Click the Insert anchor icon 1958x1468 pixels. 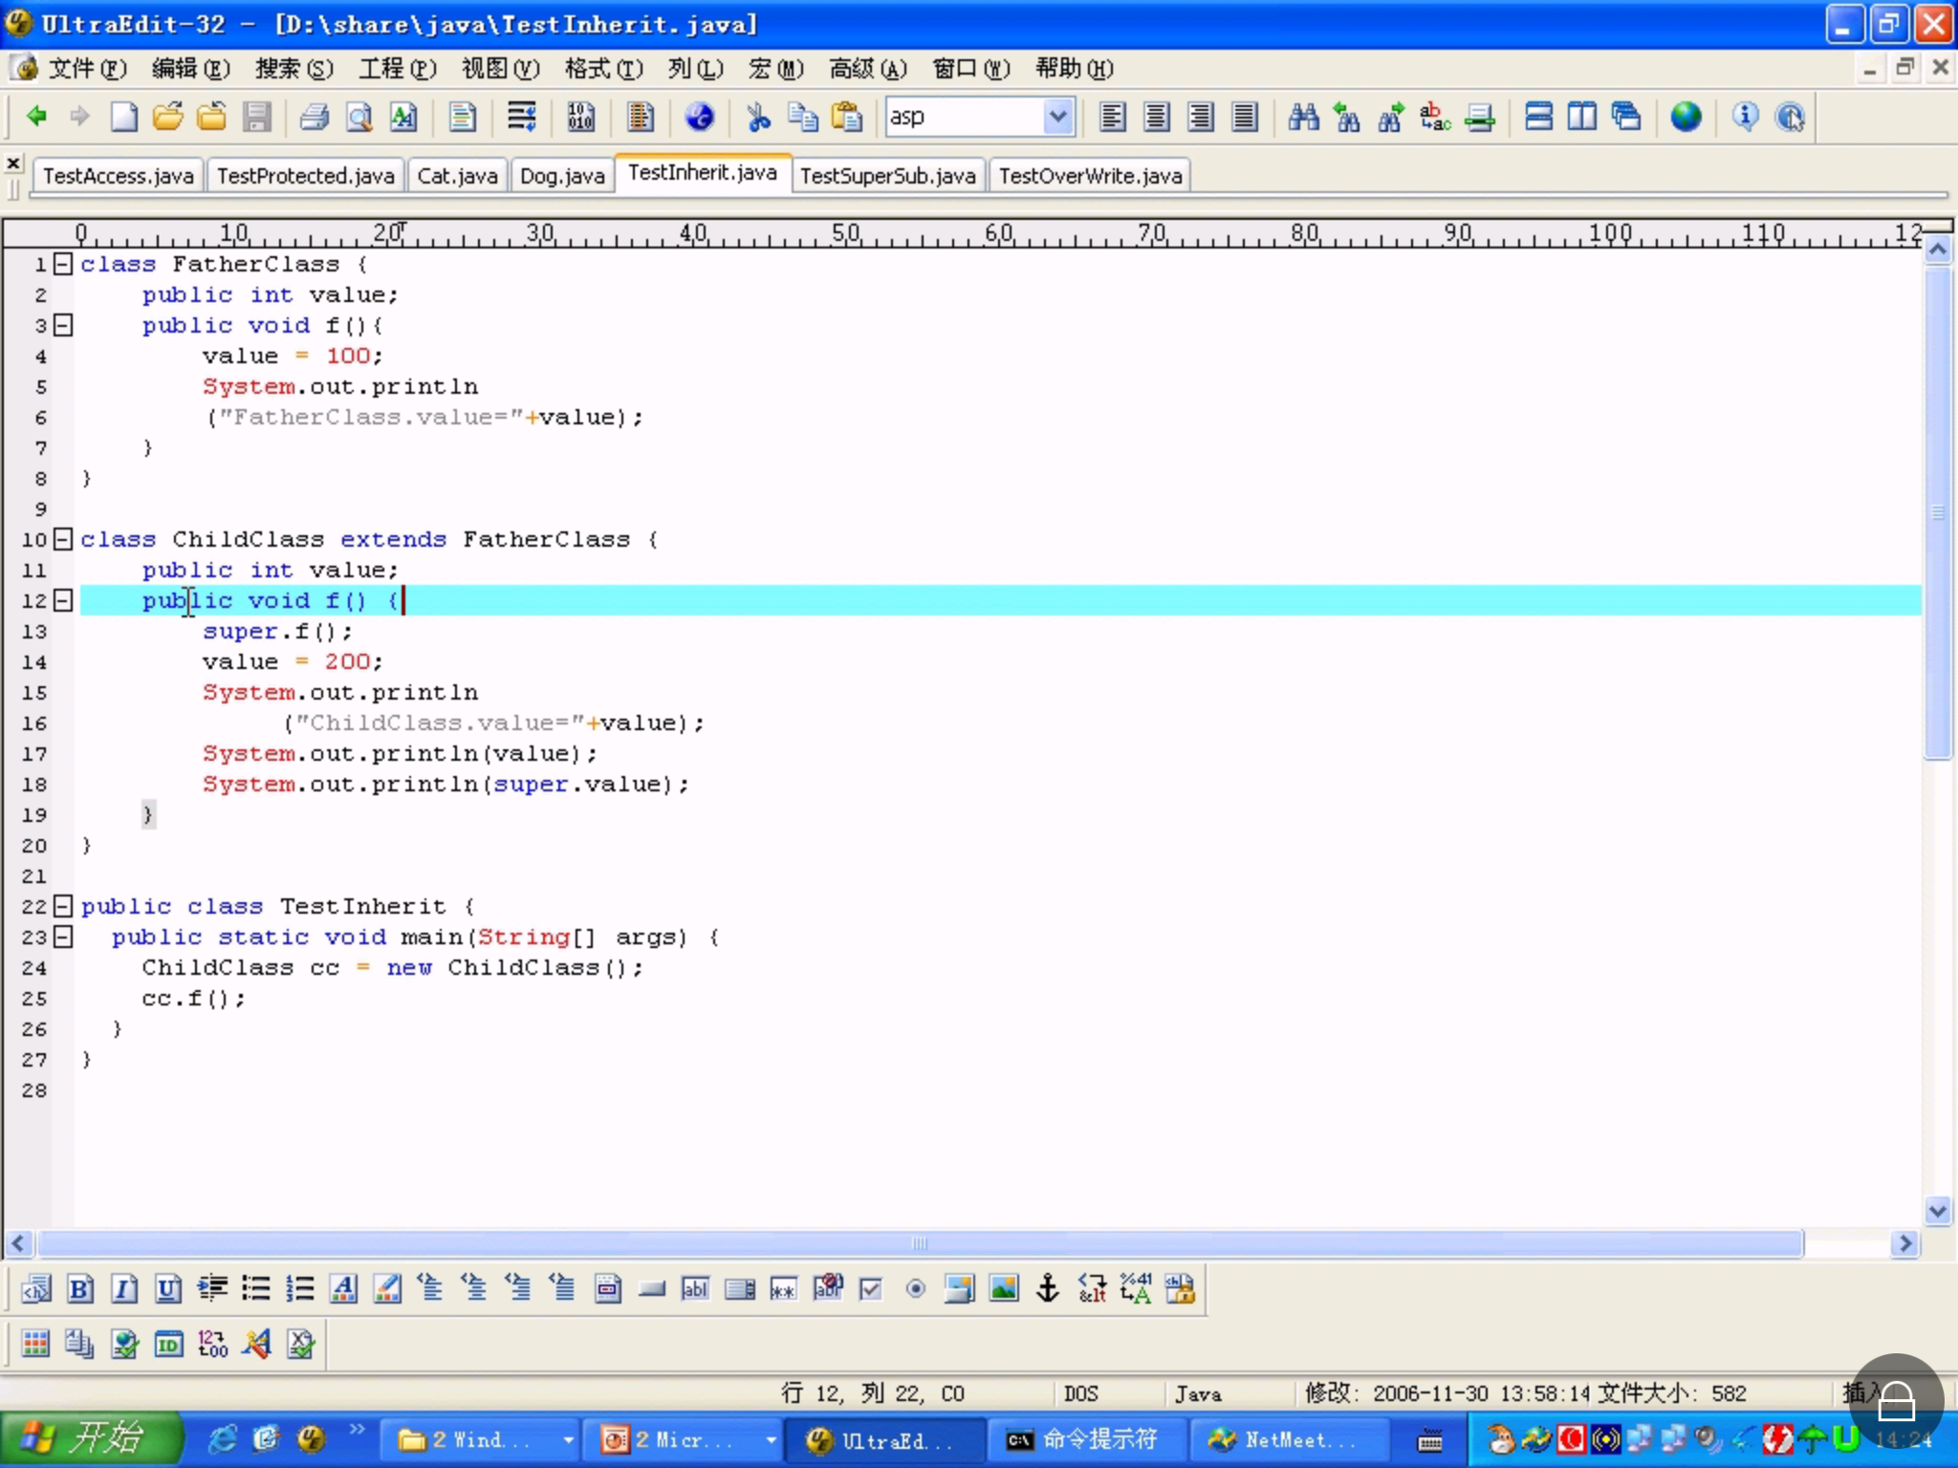point(1048,1289)
